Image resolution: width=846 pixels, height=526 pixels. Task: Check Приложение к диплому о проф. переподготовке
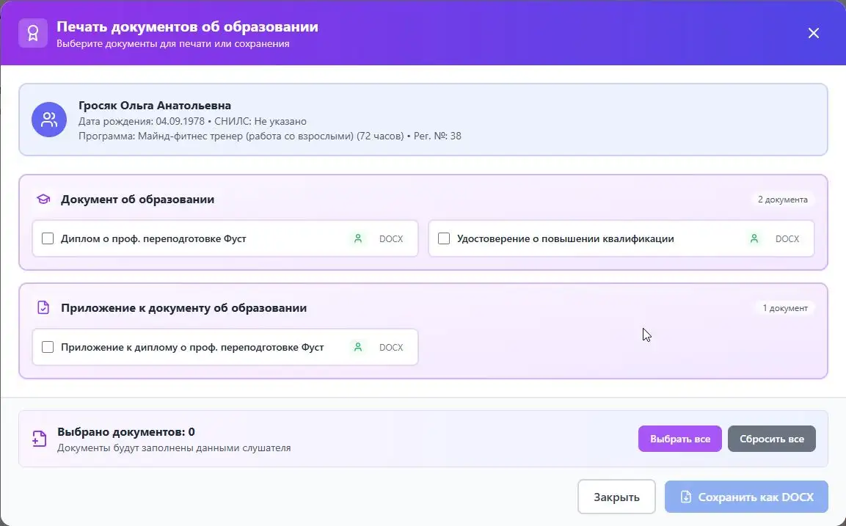pos(48,347)
